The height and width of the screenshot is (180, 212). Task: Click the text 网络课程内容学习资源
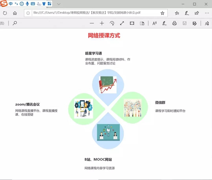coord(100,168)
